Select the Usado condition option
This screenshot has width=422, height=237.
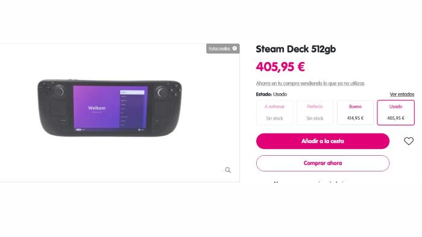395,112
